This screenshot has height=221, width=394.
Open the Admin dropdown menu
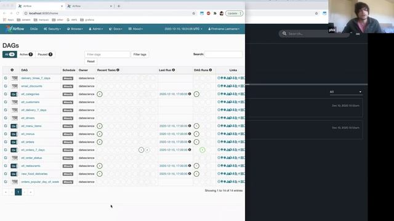[x=96, y=29]
